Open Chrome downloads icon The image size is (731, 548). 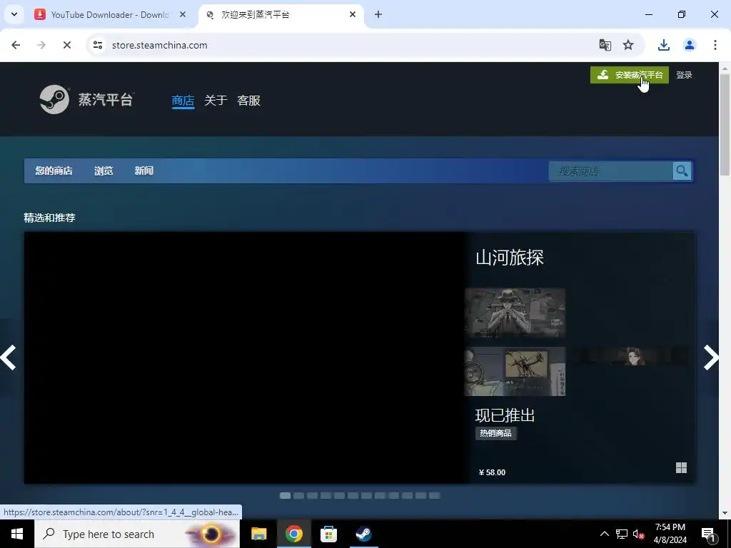[664, 45]
